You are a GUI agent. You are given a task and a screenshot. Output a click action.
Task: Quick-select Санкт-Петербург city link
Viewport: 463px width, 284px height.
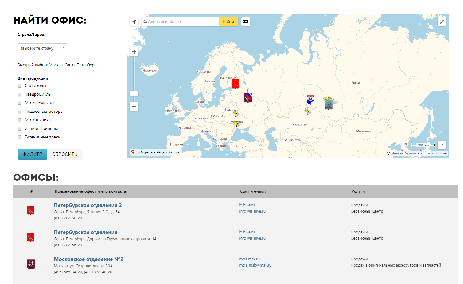pos(80,65)
